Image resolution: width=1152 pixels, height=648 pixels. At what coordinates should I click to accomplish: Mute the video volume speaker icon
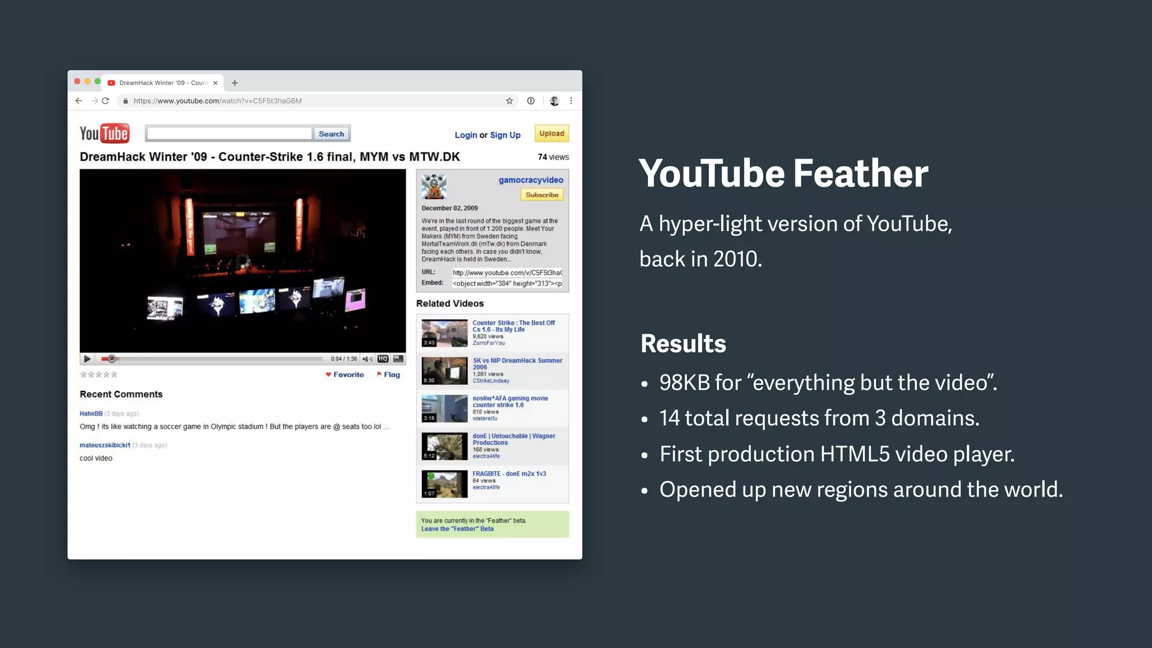[367, 359]
